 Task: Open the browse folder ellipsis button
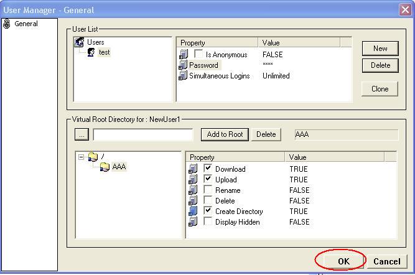coord(82,134)
